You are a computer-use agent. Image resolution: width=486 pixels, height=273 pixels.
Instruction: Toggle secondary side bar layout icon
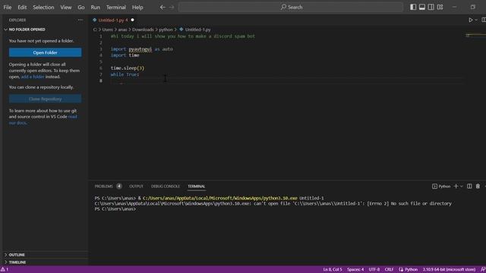pos(431,7)
